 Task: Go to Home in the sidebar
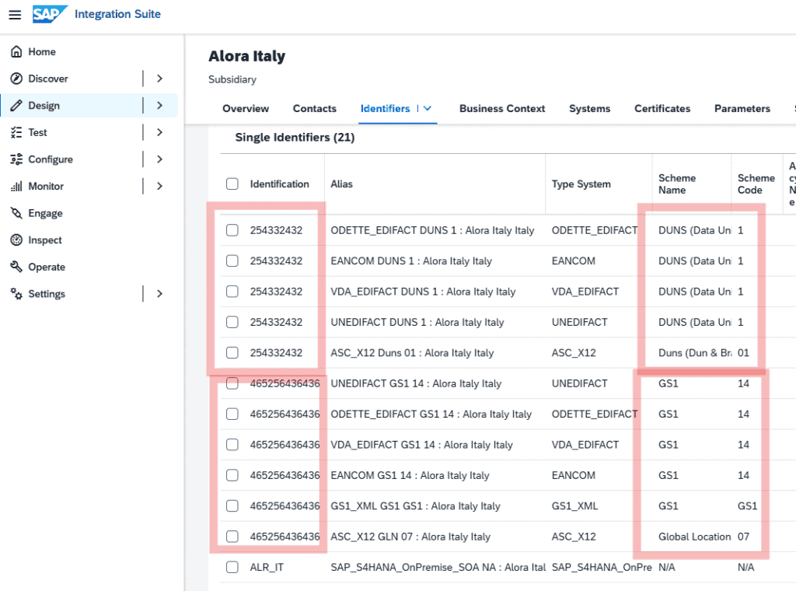(x=42, y=52)
